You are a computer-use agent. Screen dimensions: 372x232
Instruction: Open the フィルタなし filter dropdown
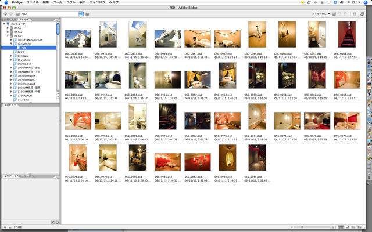(320, 14)
